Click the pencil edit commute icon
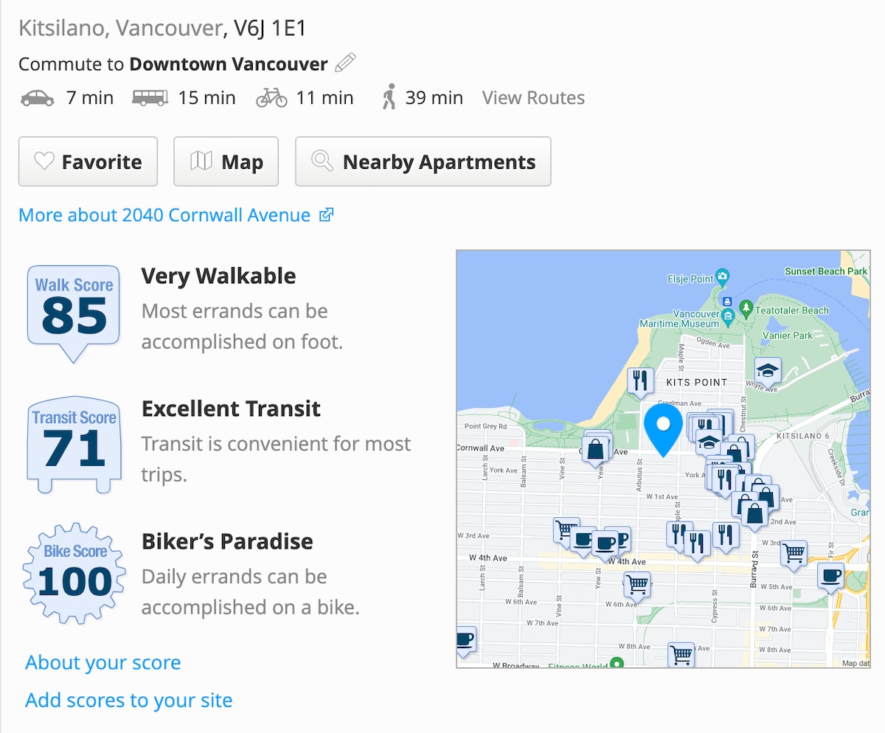 [x=345, y=63]
